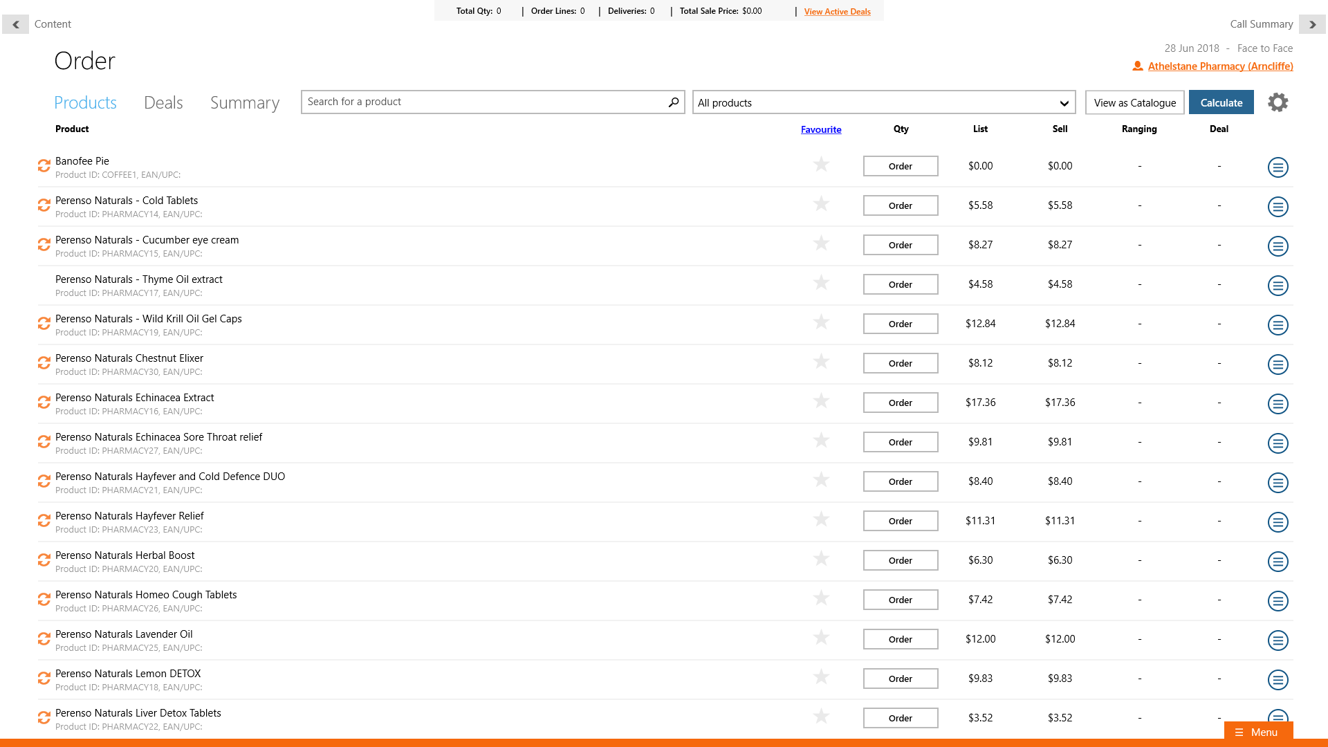Open the settings gear icon
The height and width of the screenshot is (747, 1328).
point(1278,102)
